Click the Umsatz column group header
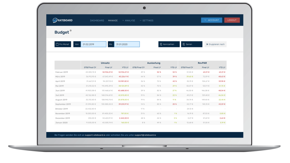290x163 pixels. [x=105, y=63]
